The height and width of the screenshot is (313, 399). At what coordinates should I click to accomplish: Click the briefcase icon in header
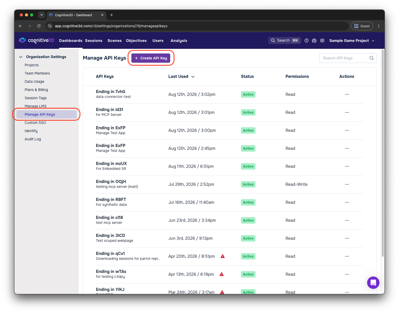click(x=314, y=41)
